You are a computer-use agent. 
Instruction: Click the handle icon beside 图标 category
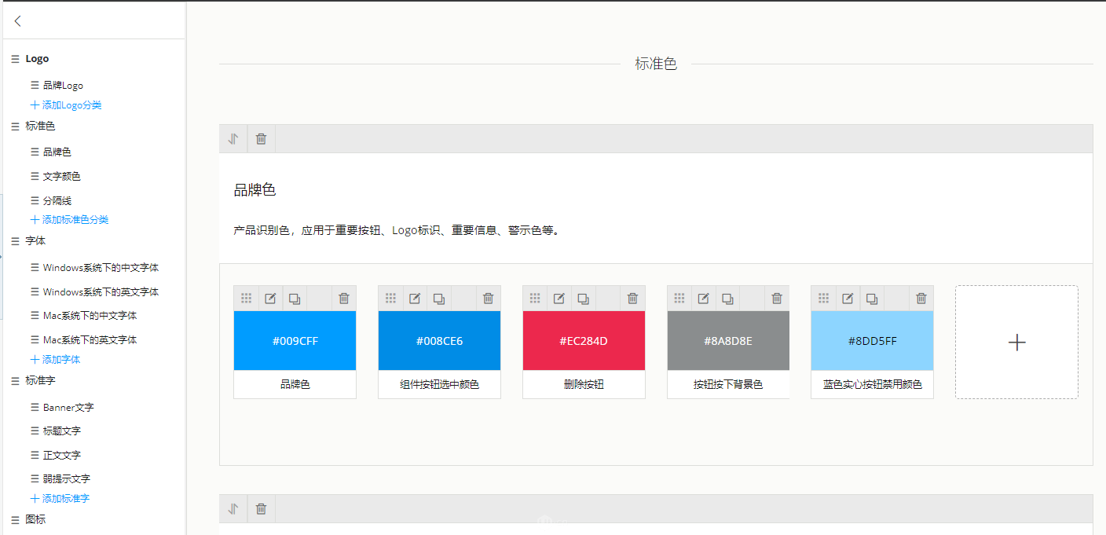(15, 519)
